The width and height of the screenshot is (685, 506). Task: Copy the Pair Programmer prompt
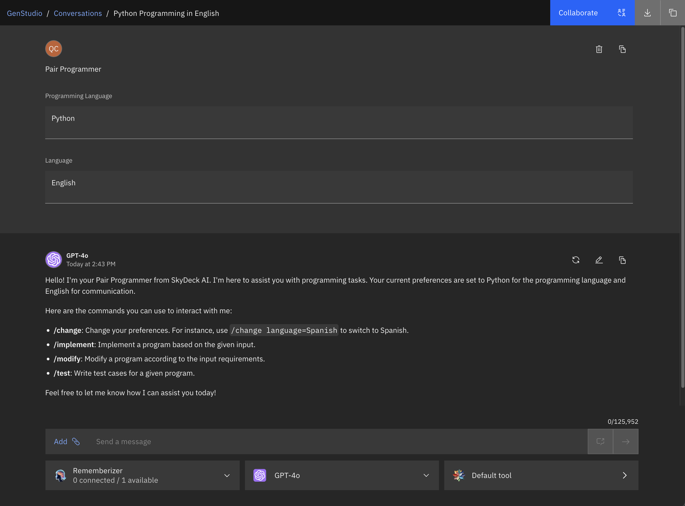point(622,49)
